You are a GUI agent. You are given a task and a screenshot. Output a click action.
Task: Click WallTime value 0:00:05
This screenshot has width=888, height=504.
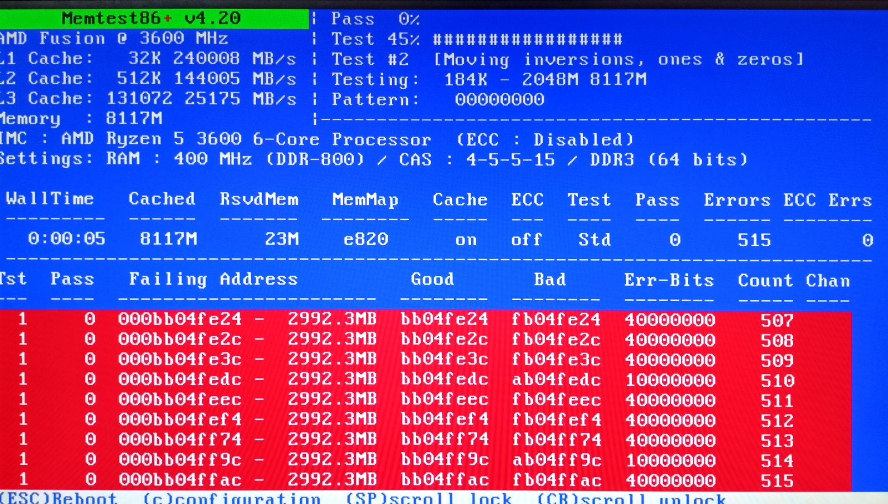[67, 239]
